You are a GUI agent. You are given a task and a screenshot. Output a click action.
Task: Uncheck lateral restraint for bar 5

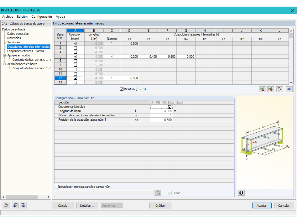75,56
